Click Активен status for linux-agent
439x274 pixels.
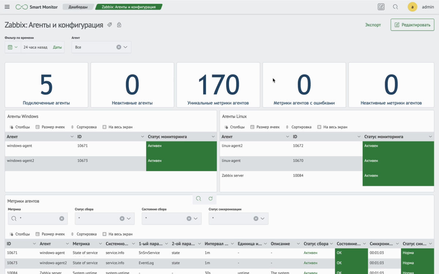tap(398, 164)
